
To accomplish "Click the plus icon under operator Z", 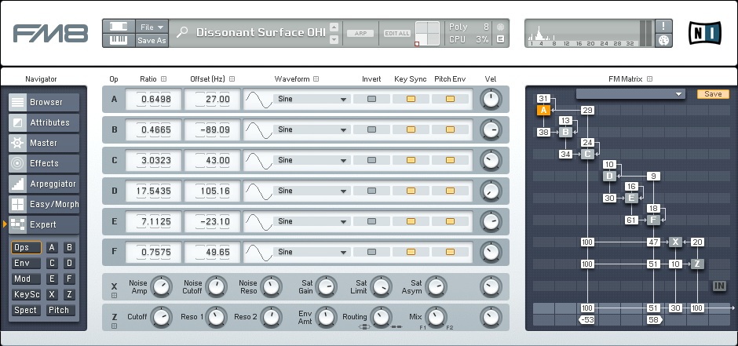I will pos(114,326).
